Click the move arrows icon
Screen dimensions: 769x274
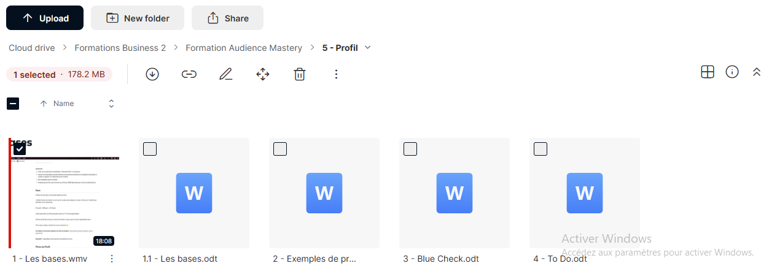pyautogui.click(x=263, y=74)
